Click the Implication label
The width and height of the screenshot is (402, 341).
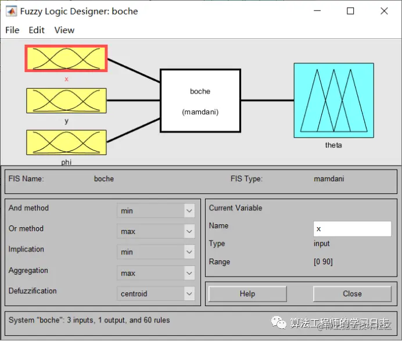coord(26,249)
